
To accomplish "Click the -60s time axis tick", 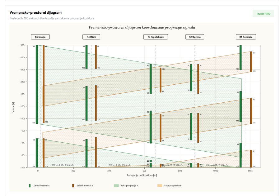I will click(x=23, y=143).
